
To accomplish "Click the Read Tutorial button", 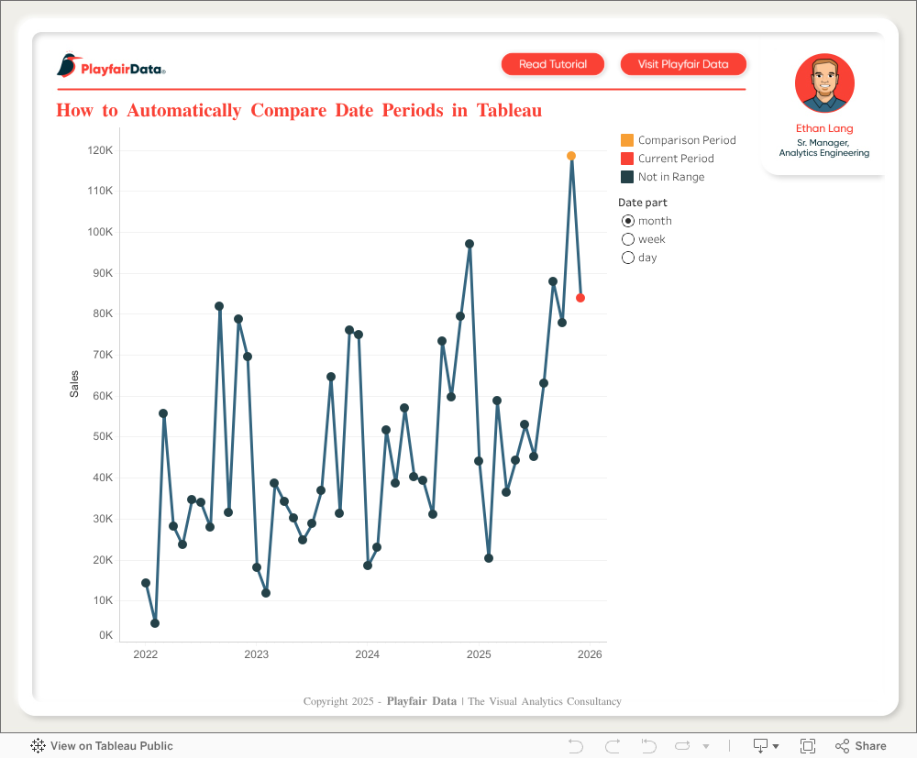I will (553, 64).
